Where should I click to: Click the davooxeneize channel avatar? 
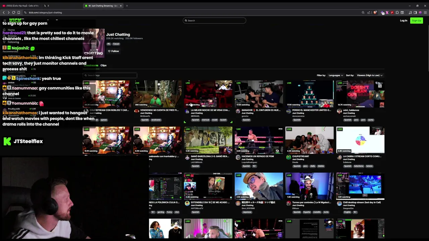289,111
